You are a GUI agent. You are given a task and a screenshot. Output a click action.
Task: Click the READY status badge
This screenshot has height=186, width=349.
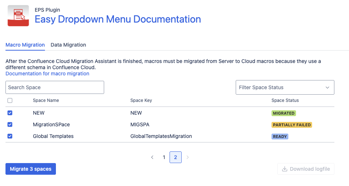coord(280,136)
